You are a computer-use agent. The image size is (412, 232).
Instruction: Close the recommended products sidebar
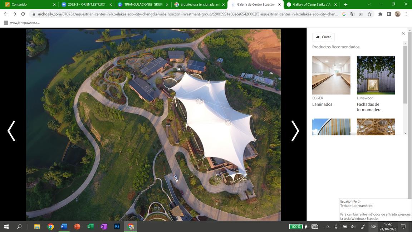click(x=403, y=33)
